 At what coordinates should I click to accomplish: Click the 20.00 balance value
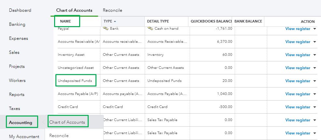tap(227, 81)
